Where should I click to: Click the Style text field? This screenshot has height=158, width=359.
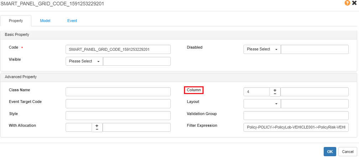tap(118, 116)
